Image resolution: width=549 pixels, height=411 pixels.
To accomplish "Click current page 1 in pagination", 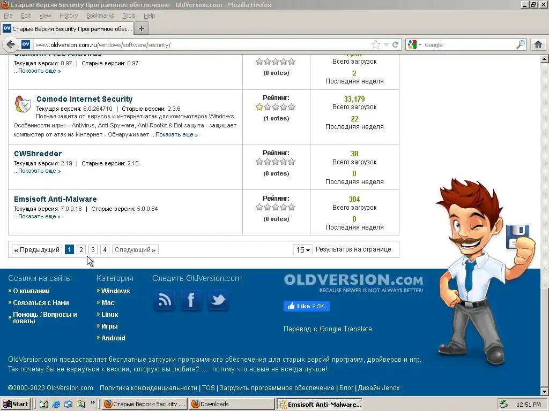I will click(69, 249).
